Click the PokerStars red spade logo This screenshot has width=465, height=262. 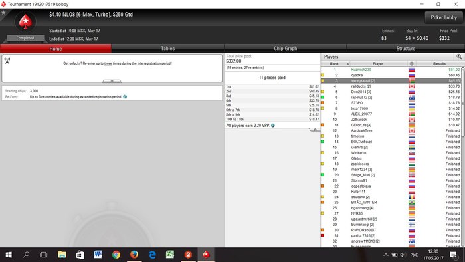pos(25,22)
